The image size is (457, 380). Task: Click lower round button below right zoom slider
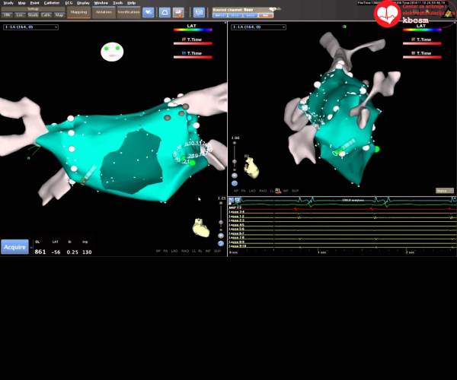pyautogui.click(x=235, y=183)
